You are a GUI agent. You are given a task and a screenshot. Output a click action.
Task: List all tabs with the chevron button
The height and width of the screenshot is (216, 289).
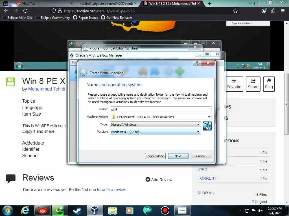tap(252, 3)
